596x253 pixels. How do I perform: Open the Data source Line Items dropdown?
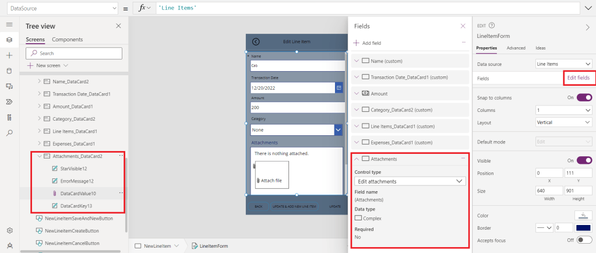point(563,64)
